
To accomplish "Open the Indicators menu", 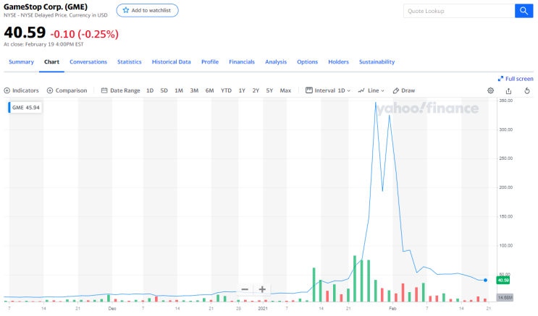I will [21, 90].
